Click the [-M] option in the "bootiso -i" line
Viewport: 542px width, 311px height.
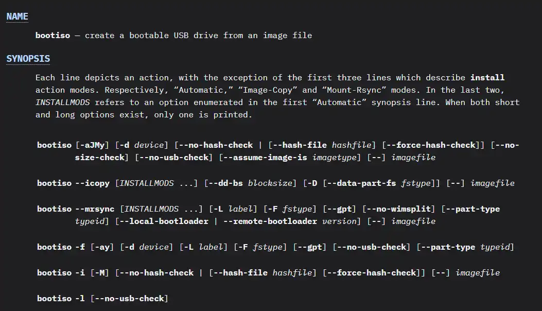click(100, 273)
